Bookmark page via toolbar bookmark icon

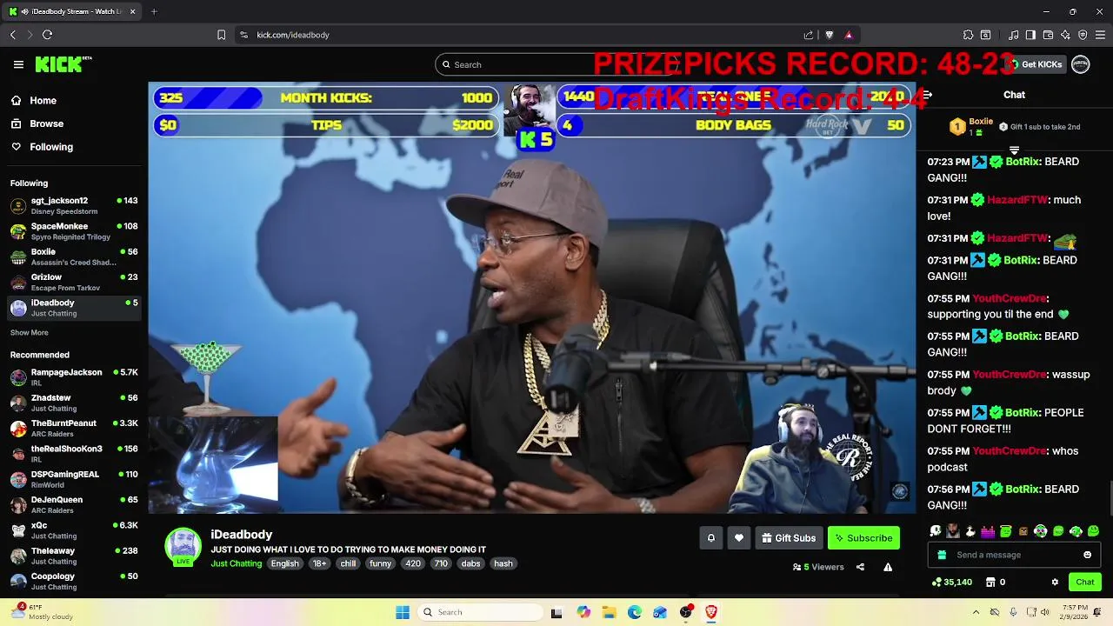[x=221, y=35]
